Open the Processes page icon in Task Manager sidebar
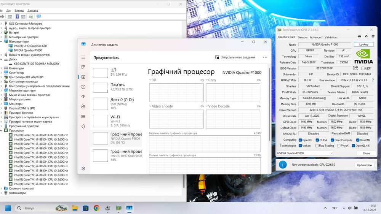The height and width of the screenshot is (214, 381). click(x=83, y=67)
